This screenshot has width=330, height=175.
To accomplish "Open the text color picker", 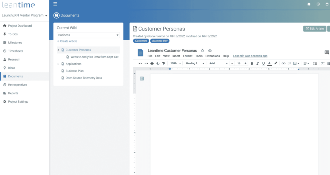I will 269,63.
